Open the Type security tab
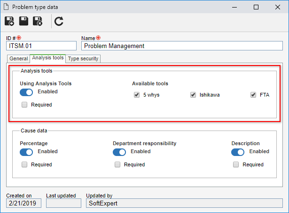This screenshot has width=289, height=213. [x=83, y=58]
